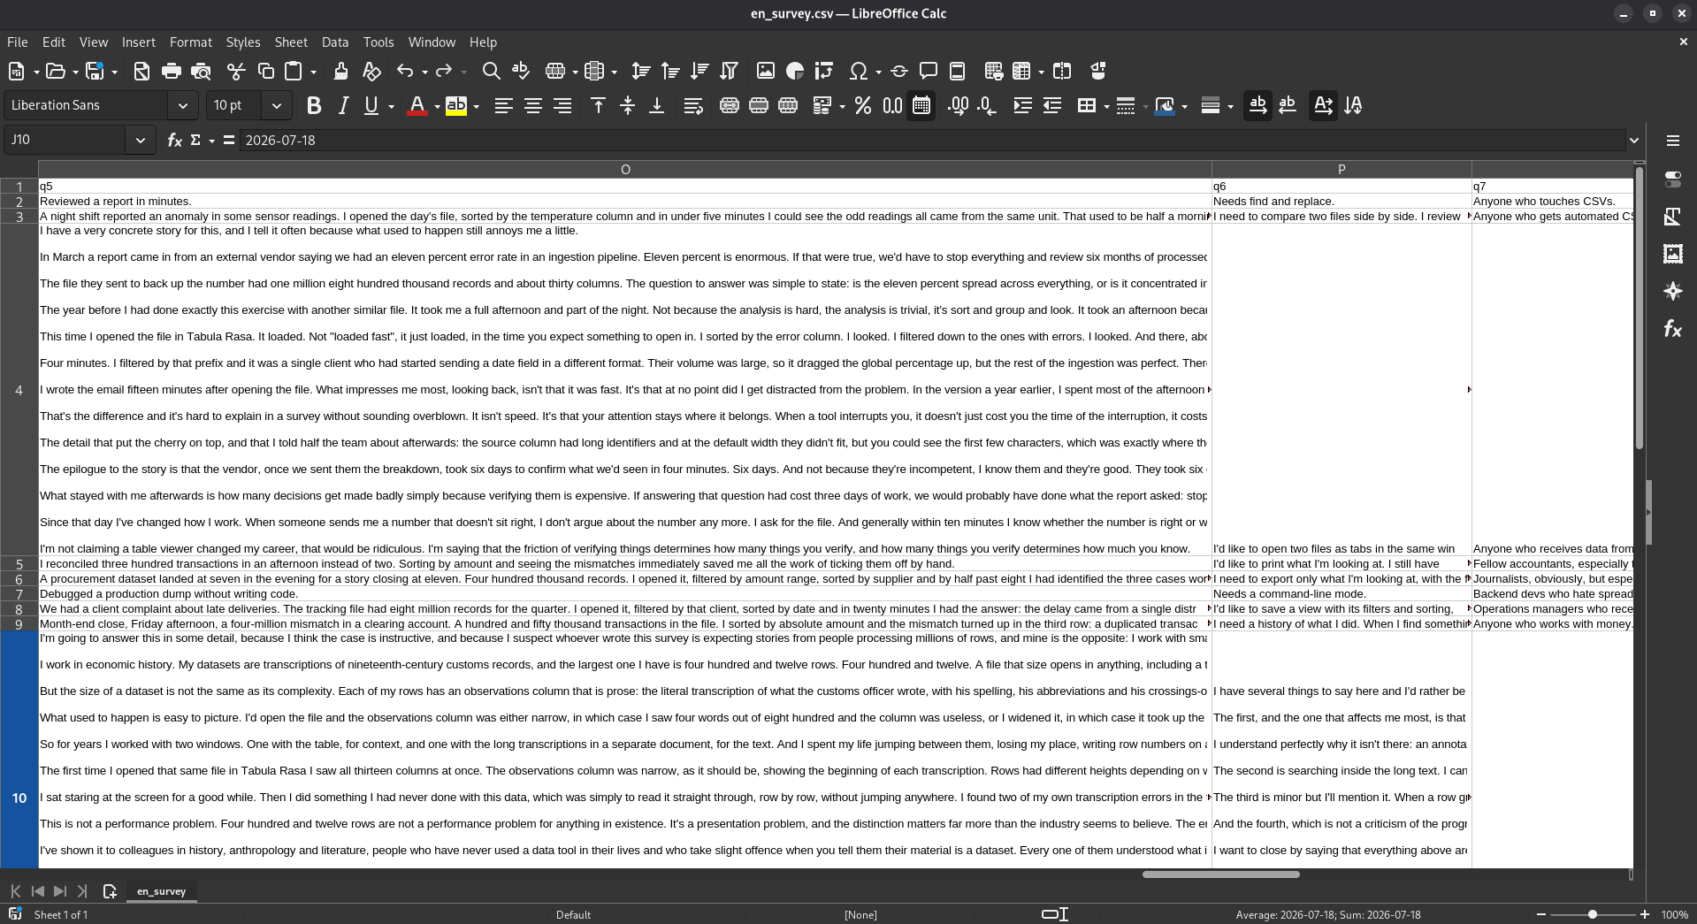Viewport: 1697px width, 924px height.
Task: Open background color dropdown arrow
Action: point(477,106)
